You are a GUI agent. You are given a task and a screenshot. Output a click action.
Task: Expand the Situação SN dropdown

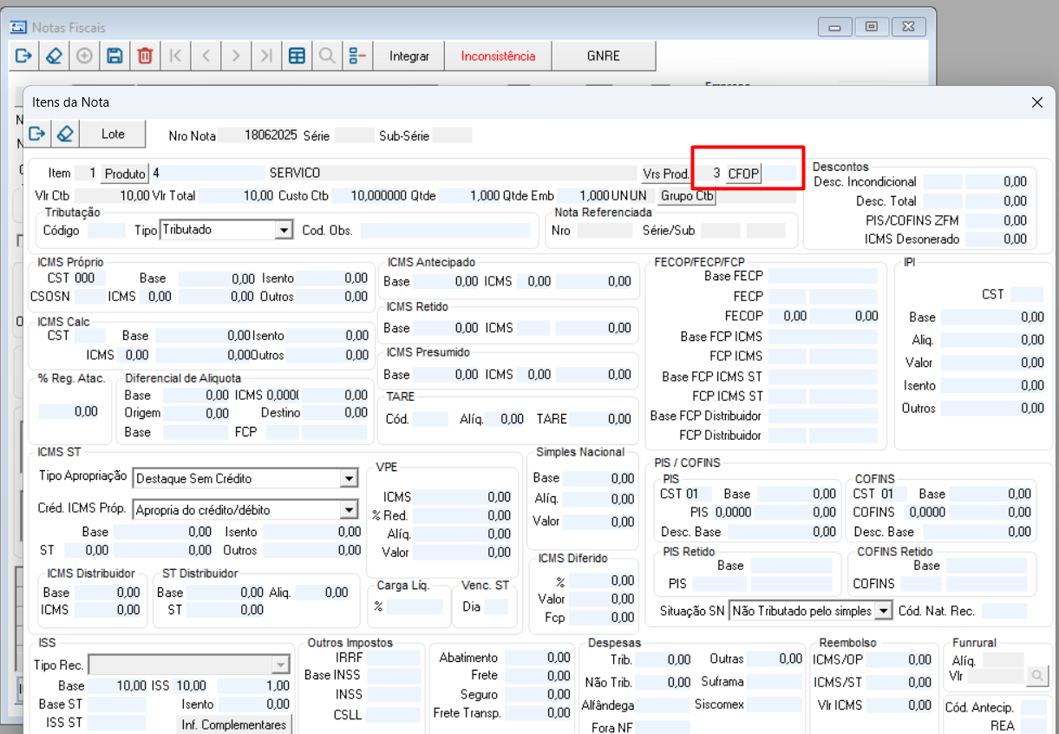pyautogui.click(x=883, y=612)
